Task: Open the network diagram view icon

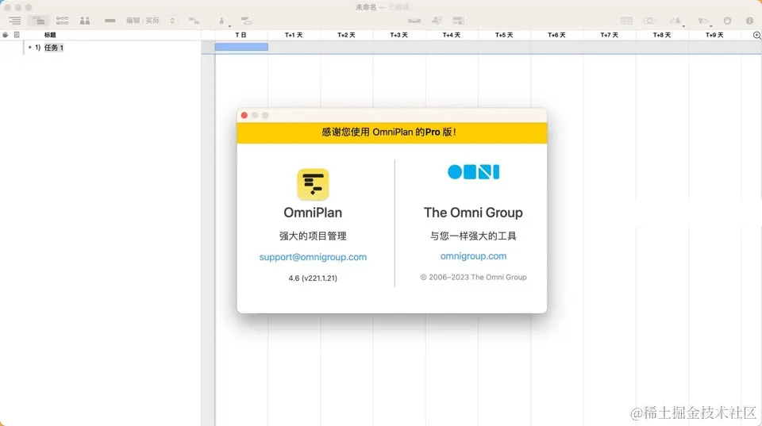Action: point(62,21)
